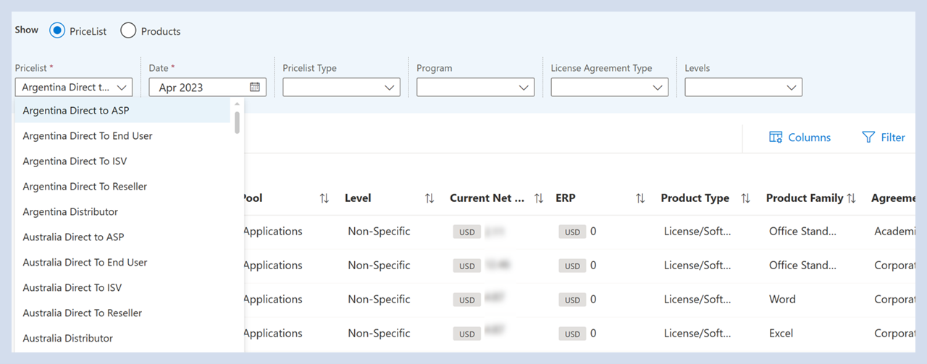Sort by Product Family column sort icon
The height and width of the screenshot is (364, 927).
coord(852,198)
